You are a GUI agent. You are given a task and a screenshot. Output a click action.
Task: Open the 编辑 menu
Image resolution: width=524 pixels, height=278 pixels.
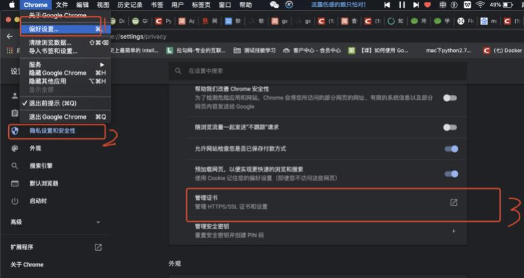(83, 4)
